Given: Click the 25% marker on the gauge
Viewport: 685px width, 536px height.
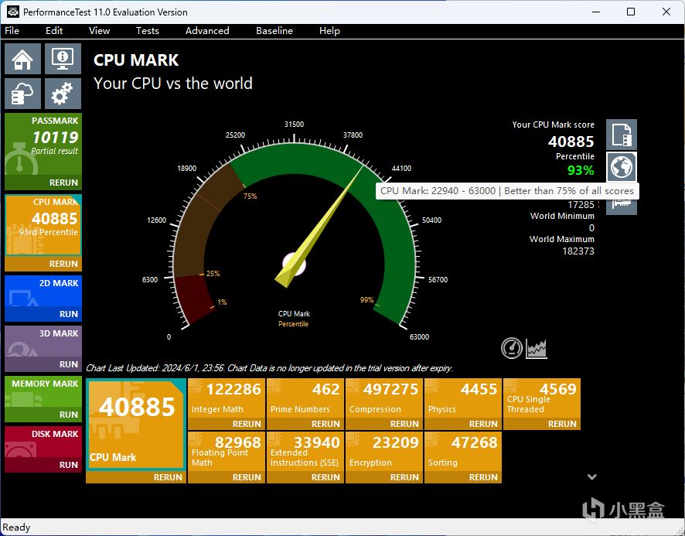Looking at the screenshot, I should [x=213, y=274].
